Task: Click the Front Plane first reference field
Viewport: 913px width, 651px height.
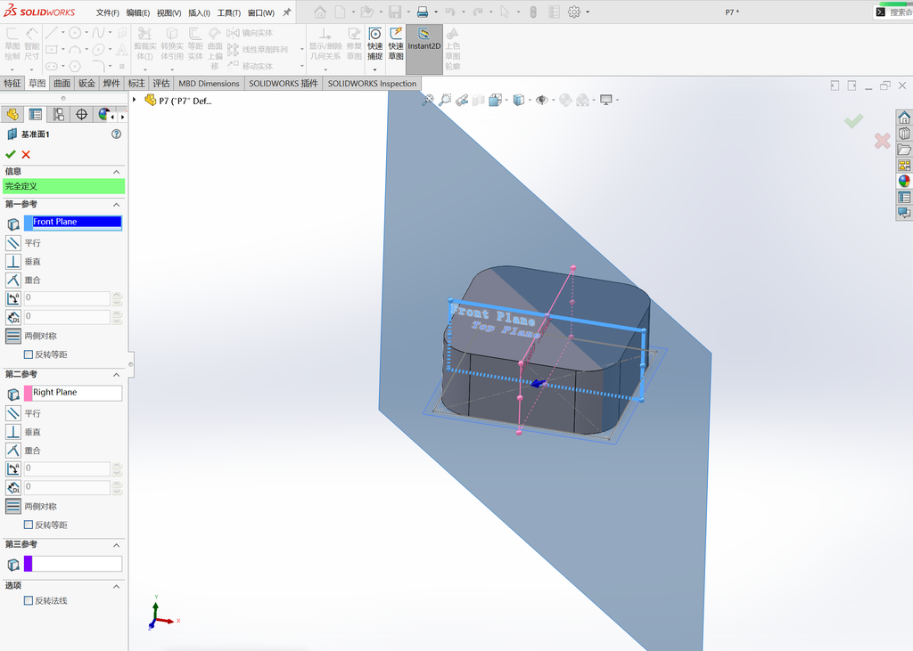Action: tap(73, 223)
